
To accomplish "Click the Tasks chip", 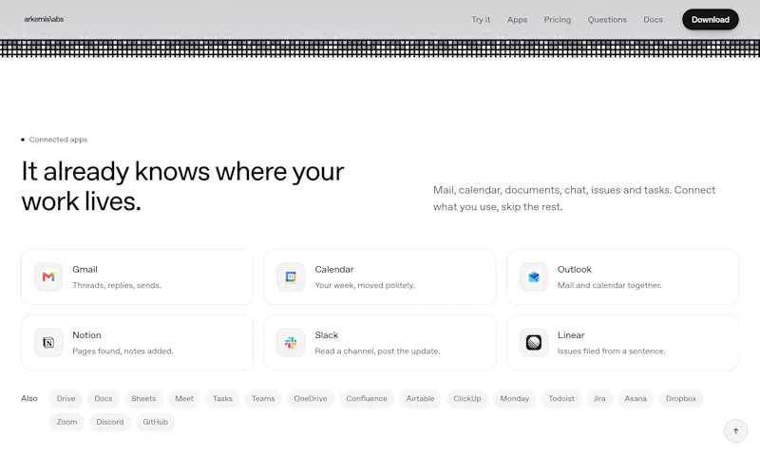I will tap(222, 398).
